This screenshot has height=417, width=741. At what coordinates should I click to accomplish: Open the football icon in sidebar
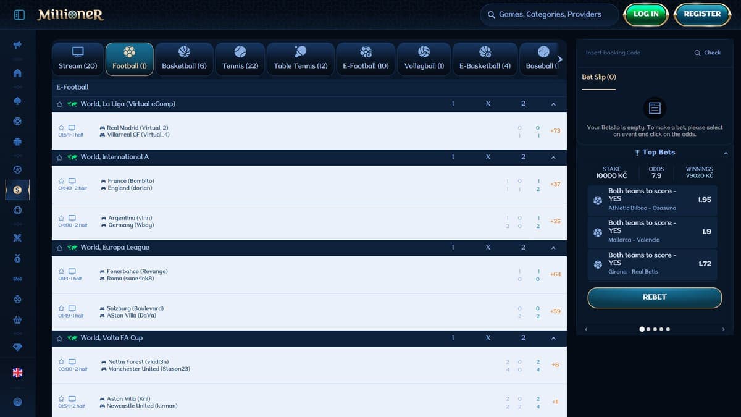(x=17, y=169)
